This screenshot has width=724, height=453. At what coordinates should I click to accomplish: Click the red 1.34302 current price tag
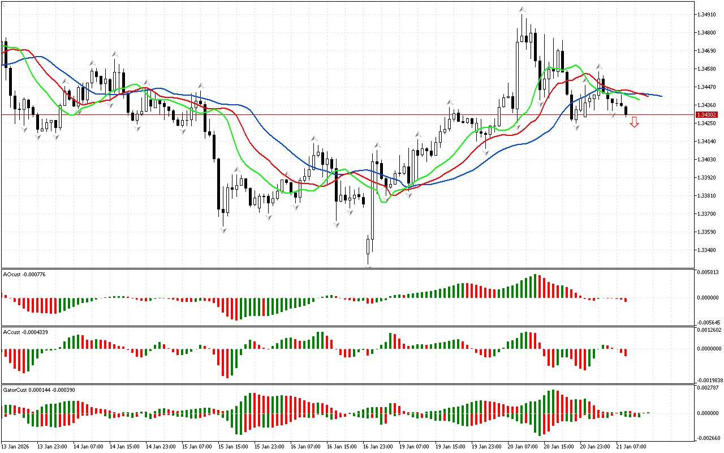[x=708, y=115]
